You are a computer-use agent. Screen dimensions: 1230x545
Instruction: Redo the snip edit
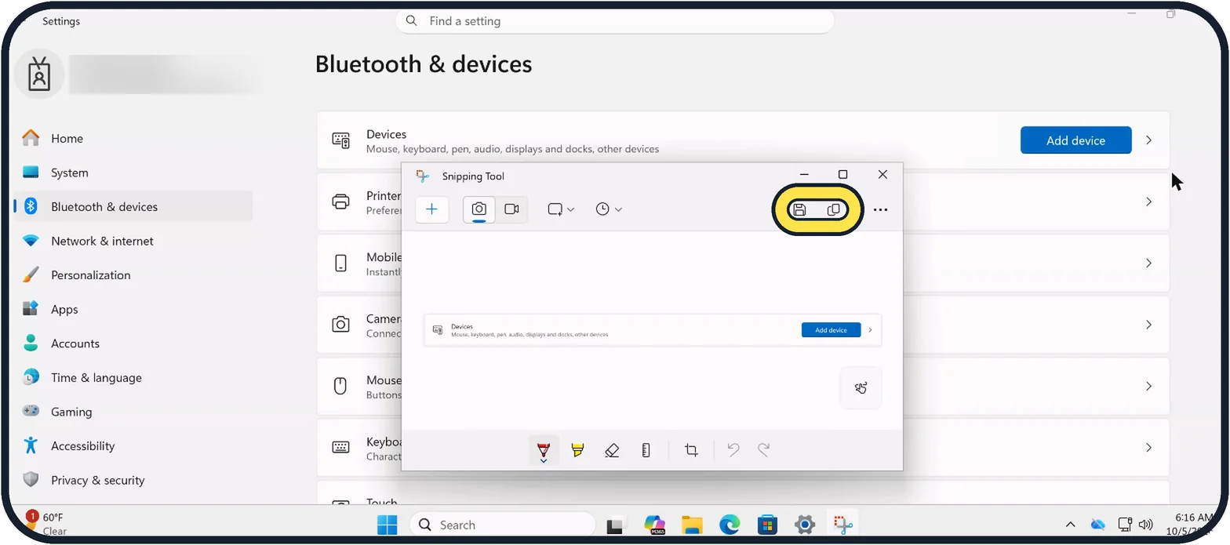pos(763,450)
